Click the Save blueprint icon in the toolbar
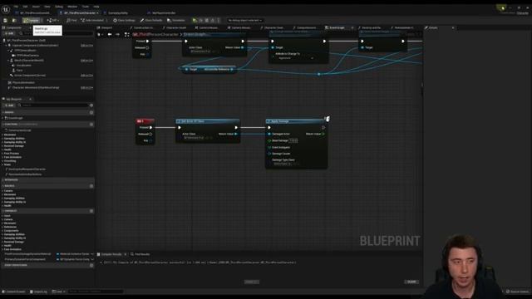 coord(6,20)
